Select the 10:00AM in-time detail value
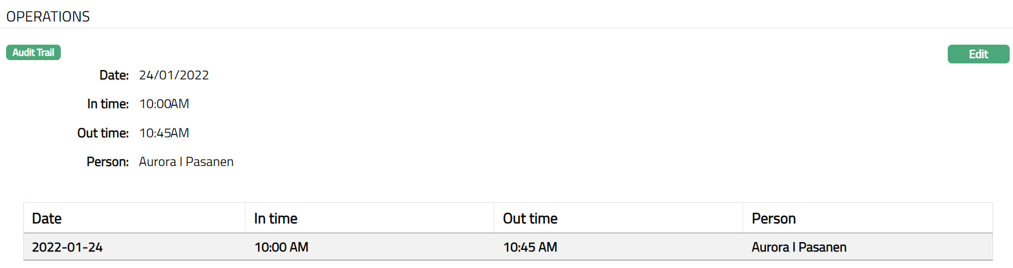 164,104
